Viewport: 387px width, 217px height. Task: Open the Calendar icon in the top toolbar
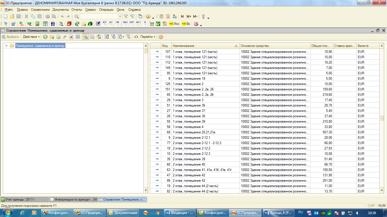(168, 16)
